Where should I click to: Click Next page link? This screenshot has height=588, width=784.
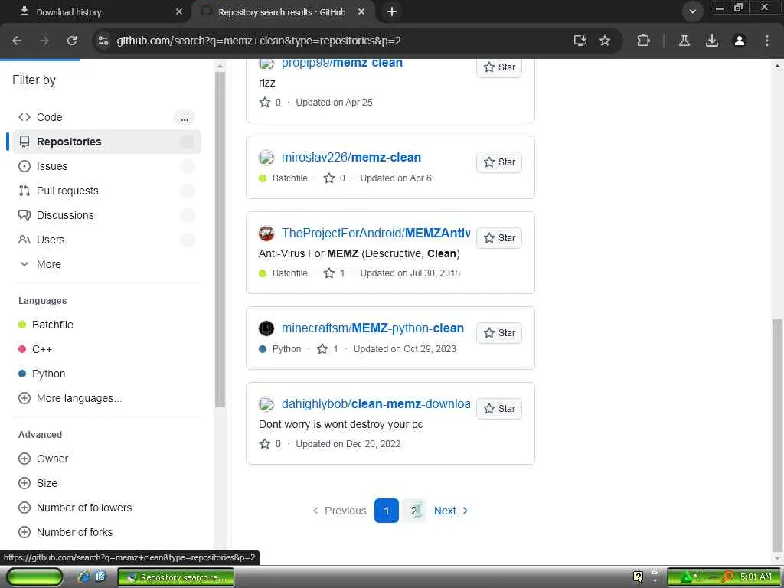[450, 511]
